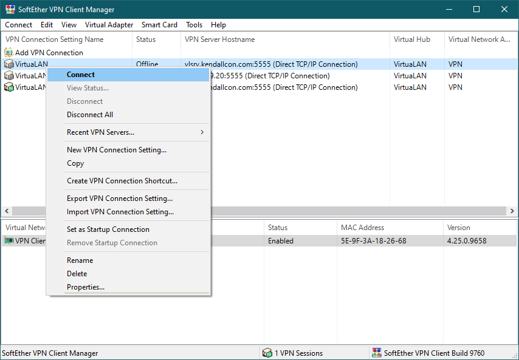Click the VPN Client adapter icon
This screenshot has height=360, width=519.
pos(9,241)
